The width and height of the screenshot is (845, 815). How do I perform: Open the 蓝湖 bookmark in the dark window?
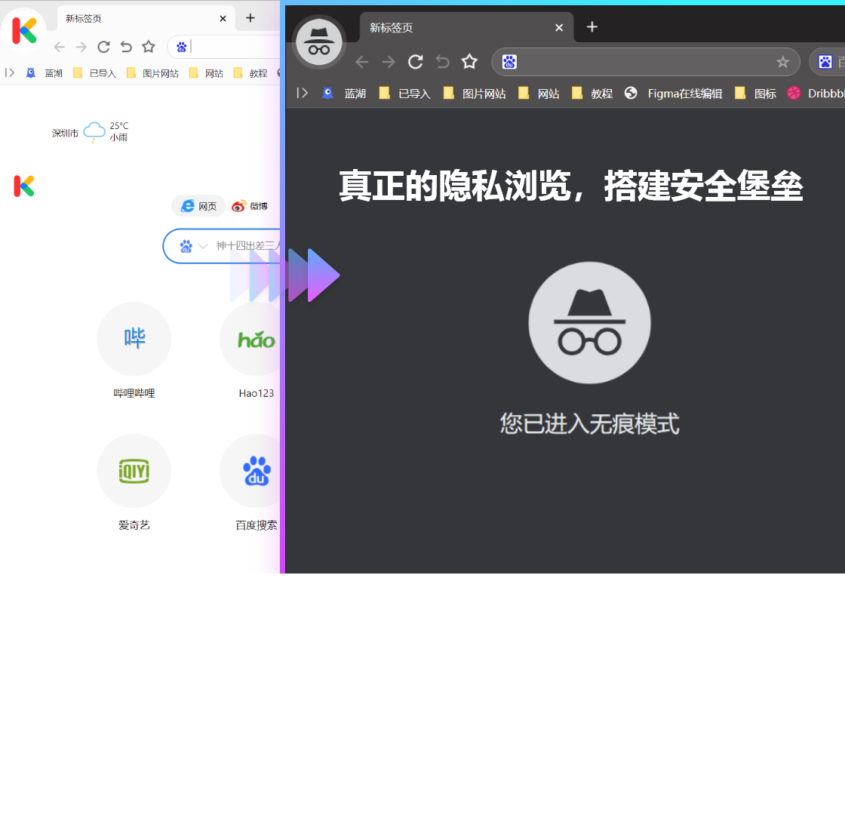[x=344, y=94]
